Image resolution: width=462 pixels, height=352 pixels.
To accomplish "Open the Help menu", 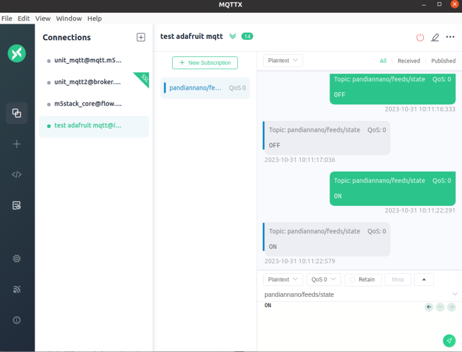I will (95, 19).
